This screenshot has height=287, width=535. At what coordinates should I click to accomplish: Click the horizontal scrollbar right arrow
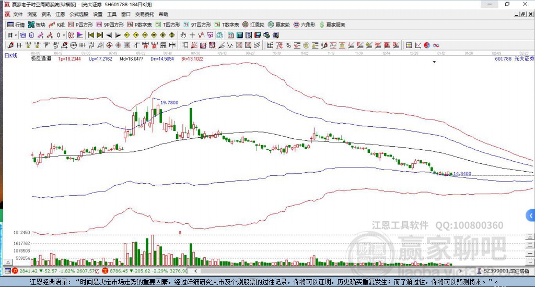460,271
